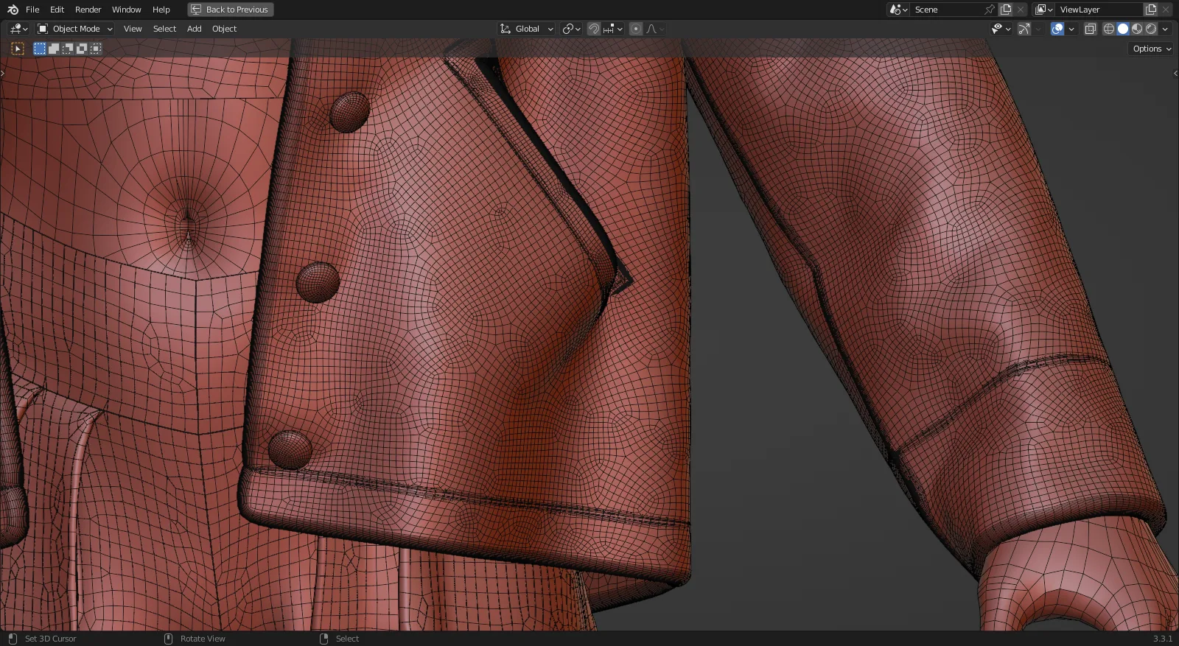Click the Back to Previous button
The image size is (1179, 646).
coord(231,10)
